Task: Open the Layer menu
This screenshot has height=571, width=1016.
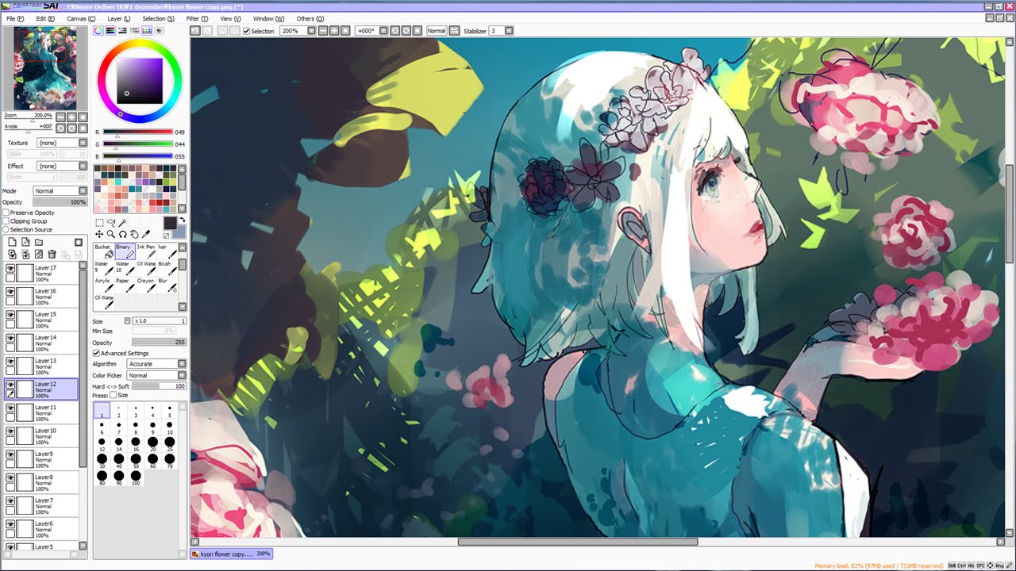Action: pyautogui.click(x=119, y=18)
